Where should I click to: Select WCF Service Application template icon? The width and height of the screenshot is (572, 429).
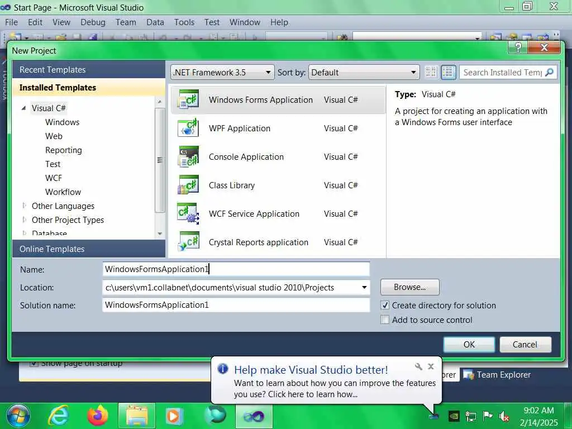click(188, 213)
